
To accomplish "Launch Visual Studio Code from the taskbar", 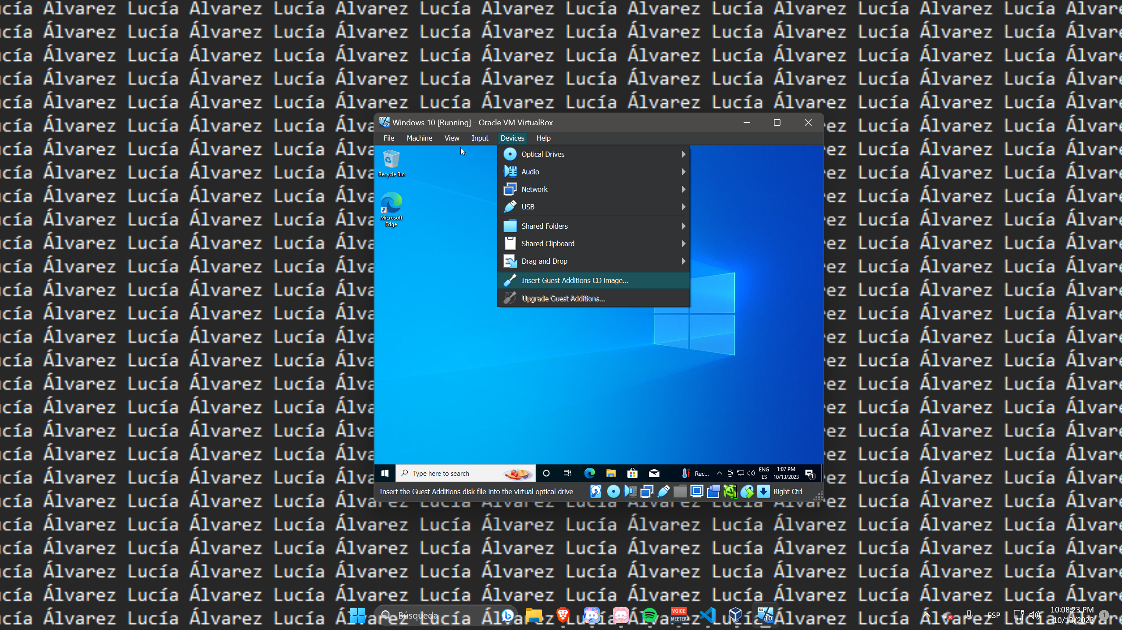I will pos(708,615).
